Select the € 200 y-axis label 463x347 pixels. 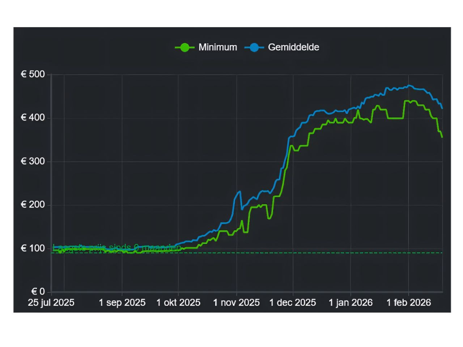point(33,205)
